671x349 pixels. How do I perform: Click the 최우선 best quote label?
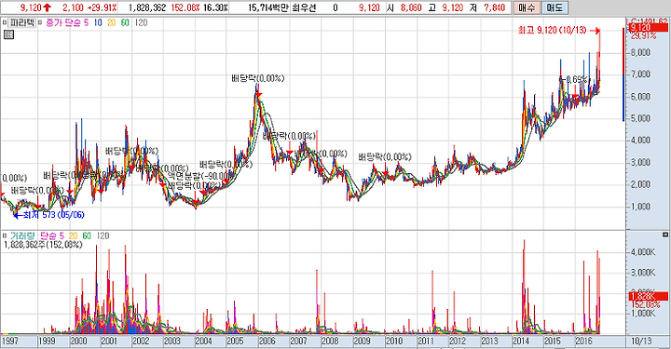304,7
